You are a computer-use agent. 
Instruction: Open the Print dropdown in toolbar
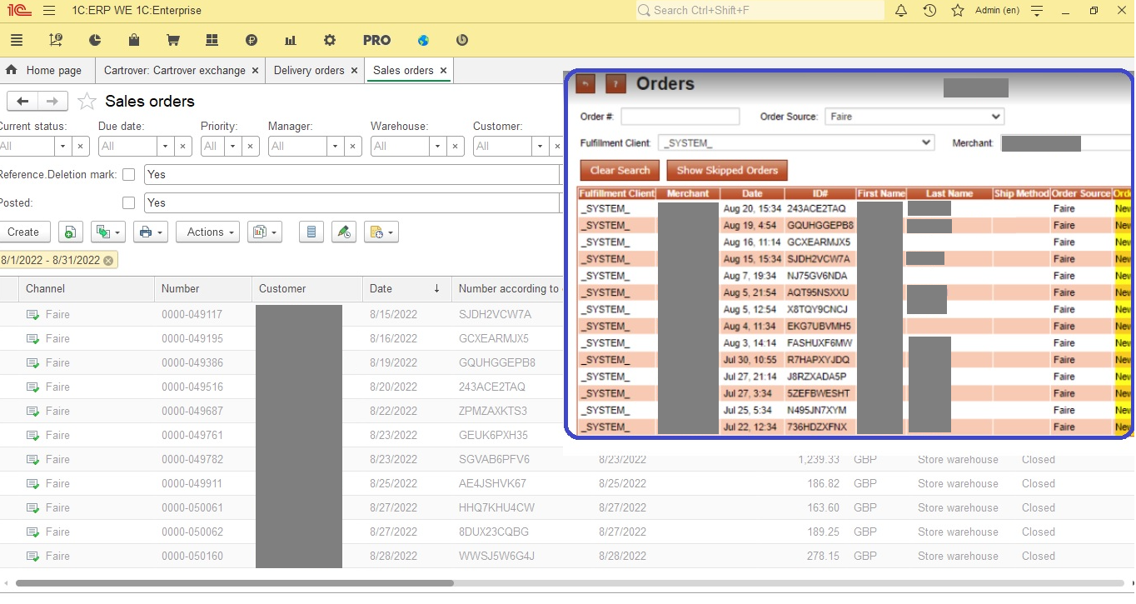[x=149, y=232]
